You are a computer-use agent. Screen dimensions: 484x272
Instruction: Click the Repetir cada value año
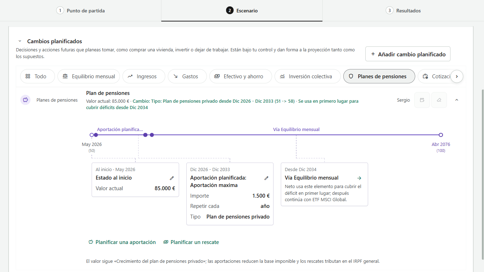coord(265,206)
